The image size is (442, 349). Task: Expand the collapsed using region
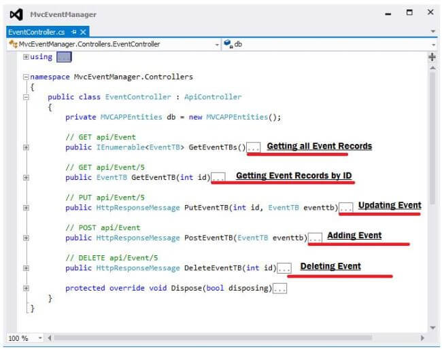pos(26,57)
